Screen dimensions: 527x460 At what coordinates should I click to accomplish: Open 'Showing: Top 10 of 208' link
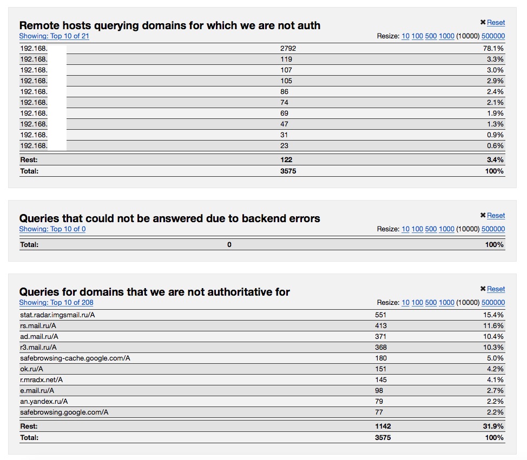click(56, 303)
